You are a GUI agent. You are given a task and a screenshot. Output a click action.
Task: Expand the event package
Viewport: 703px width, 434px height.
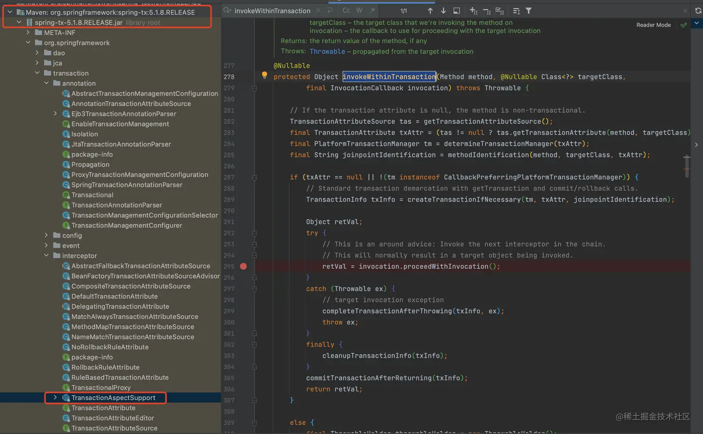pyautogui.click(x=46, y=246)
